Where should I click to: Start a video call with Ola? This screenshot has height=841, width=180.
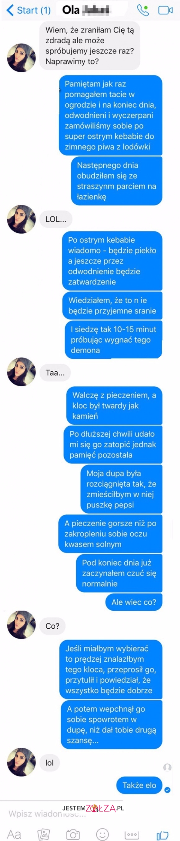point(165,11)
